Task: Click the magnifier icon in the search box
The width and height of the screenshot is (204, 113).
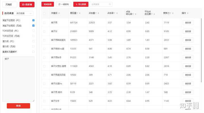Action: [x=110, y=4]
